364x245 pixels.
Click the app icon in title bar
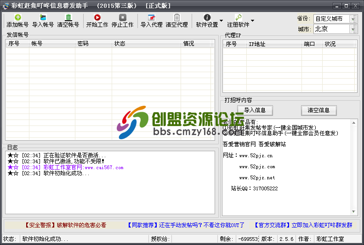pyautogui.click(x=6, y=6)
